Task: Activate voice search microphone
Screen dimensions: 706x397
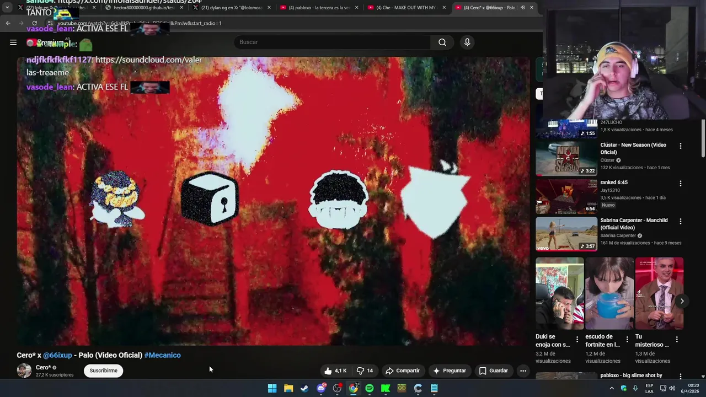Action: point(467,42)
